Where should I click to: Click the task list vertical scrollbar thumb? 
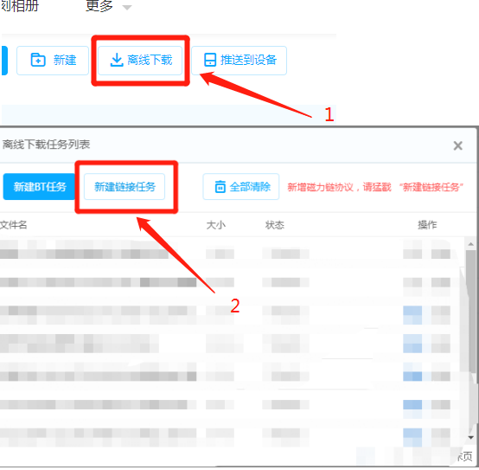click(x=470, y=312)
